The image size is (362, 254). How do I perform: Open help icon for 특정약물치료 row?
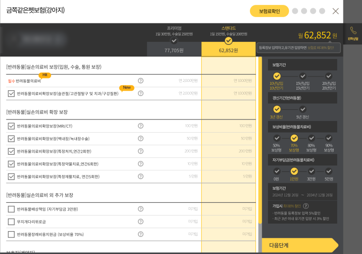141,164
